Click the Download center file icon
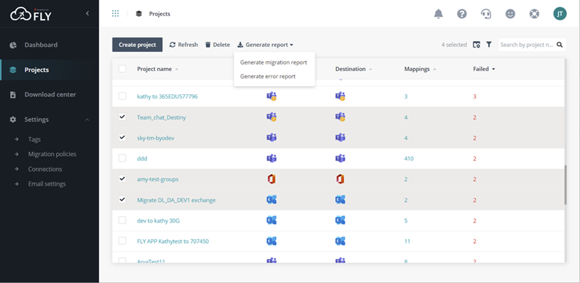The image size is (580, 283). pos(13,95)
